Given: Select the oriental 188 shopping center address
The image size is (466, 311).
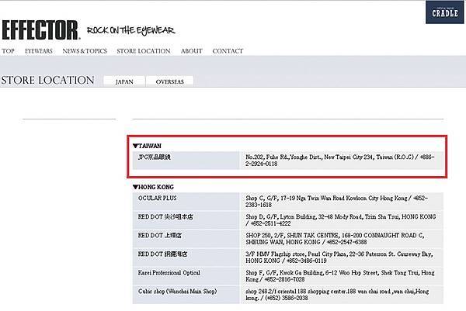Looking at the screenshot, I should point(337,295).
